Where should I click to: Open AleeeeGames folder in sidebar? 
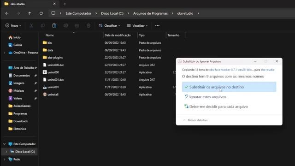(19, 106)
